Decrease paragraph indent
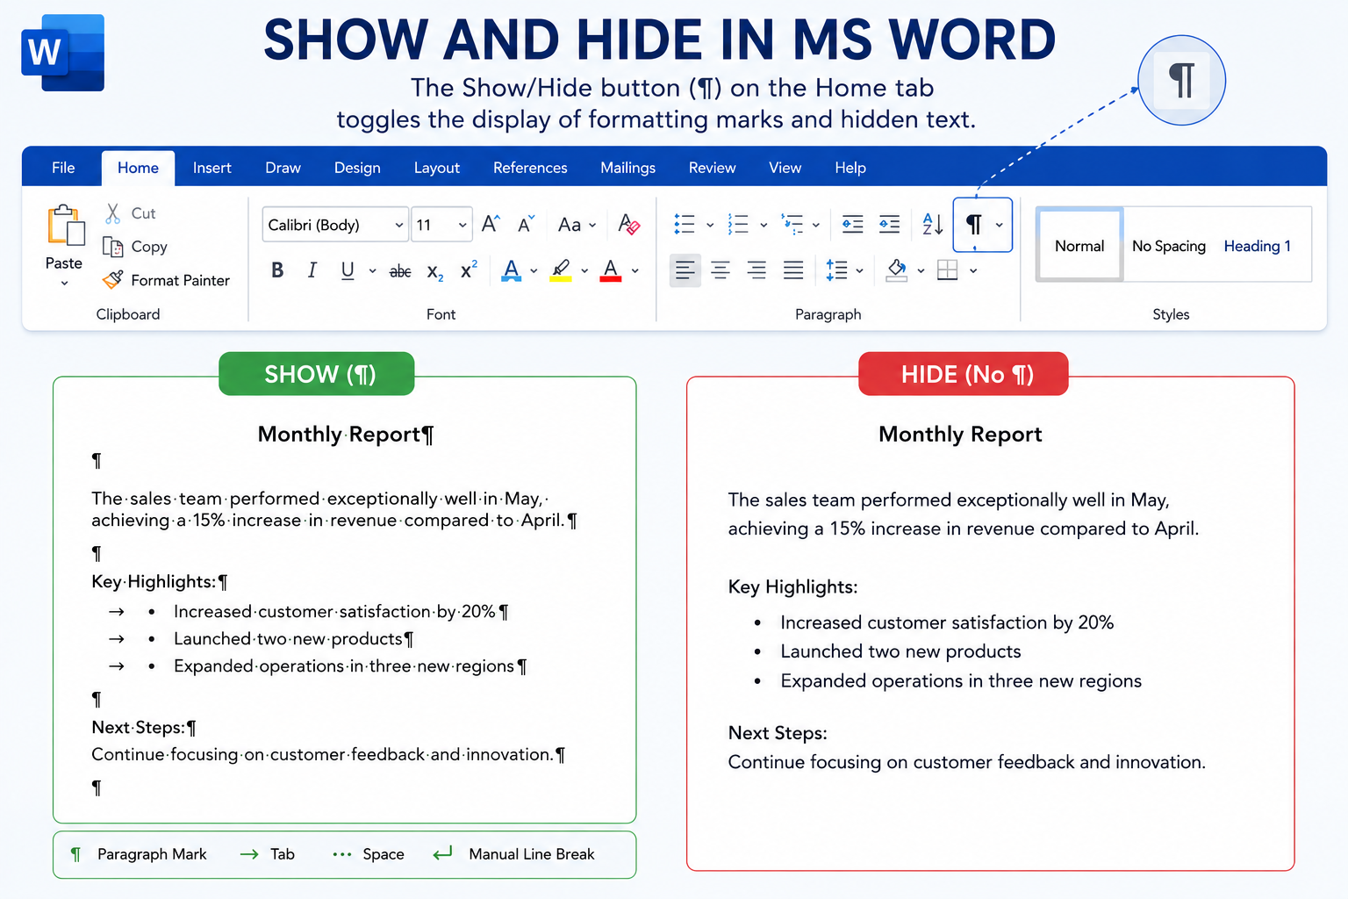The height and width of the screenshot is (899, 1348). [853, 225]
